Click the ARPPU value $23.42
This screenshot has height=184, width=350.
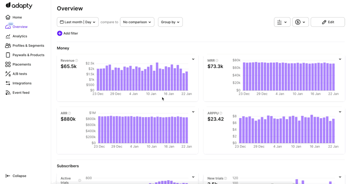pos(216,119)
